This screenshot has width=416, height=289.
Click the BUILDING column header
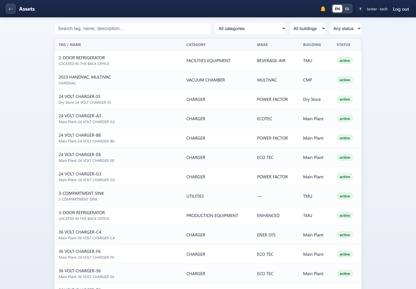click(x=312, y=45)
